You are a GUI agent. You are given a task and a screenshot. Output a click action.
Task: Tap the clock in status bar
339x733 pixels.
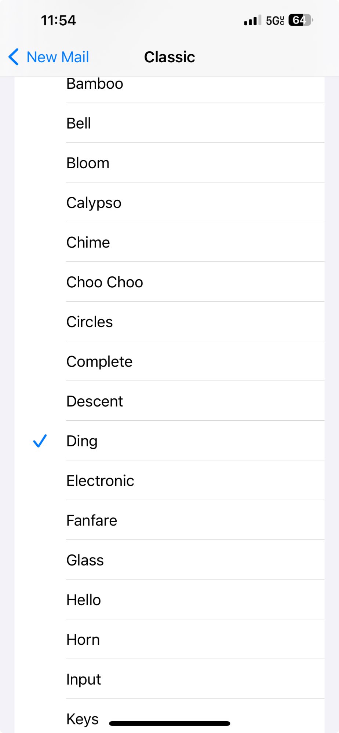click(58, 21)
